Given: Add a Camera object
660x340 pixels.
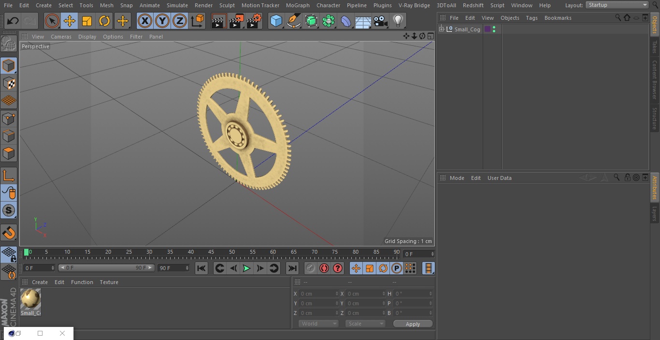Looking at the screenshot, I should (380, 21).
